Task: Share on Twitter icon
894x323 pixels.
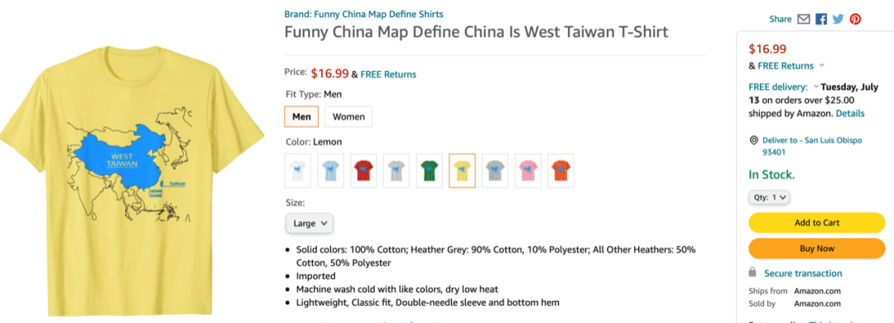Action: (x=838, y=19)
